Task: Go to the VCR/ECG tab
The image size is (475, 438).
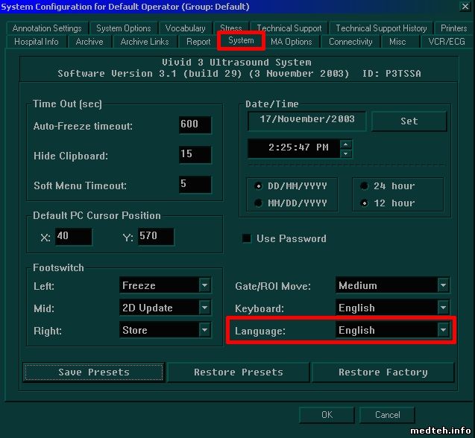Action: point(446,42)
